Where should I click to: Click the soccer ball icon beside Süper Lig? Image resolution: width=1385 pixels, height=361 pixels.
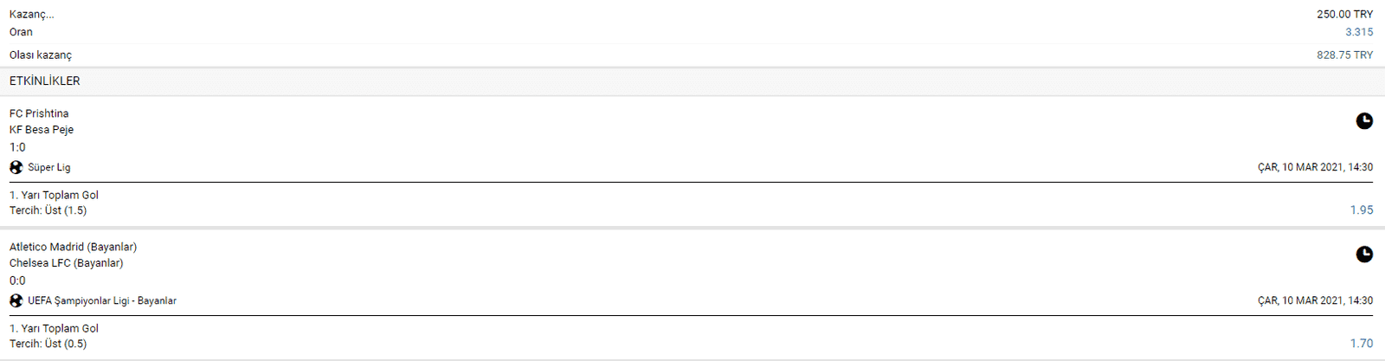pos(16,167)
